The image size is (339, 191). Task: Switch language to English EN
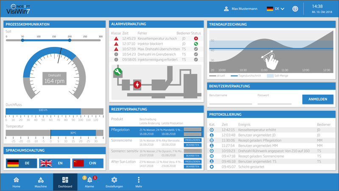pyautogui.click(x=54, y=163)
